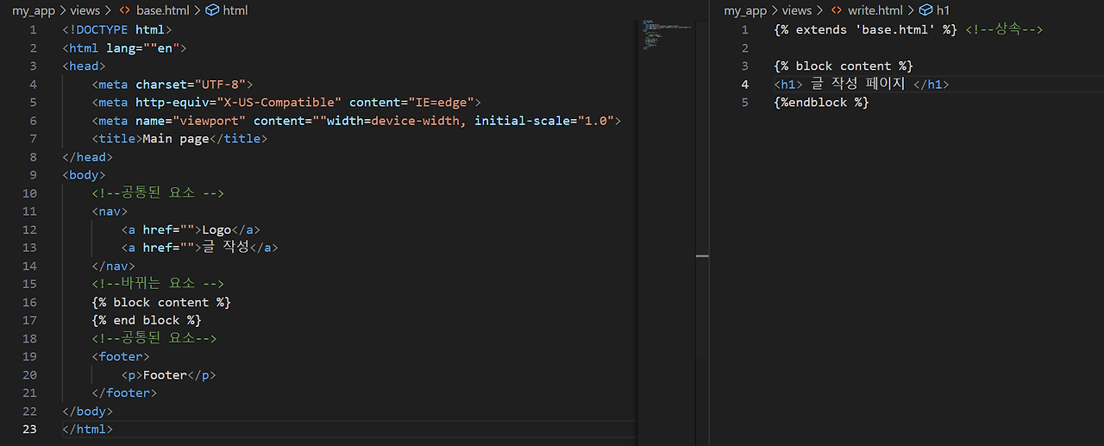Click the <!DOCTYPE html> line
1104x446 pixels.
click(x=117, y=29)
